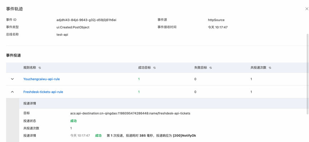Sort by 成功目标 using its arrow icon
This screenshot has height=142, width=309.
coord(154,68)
